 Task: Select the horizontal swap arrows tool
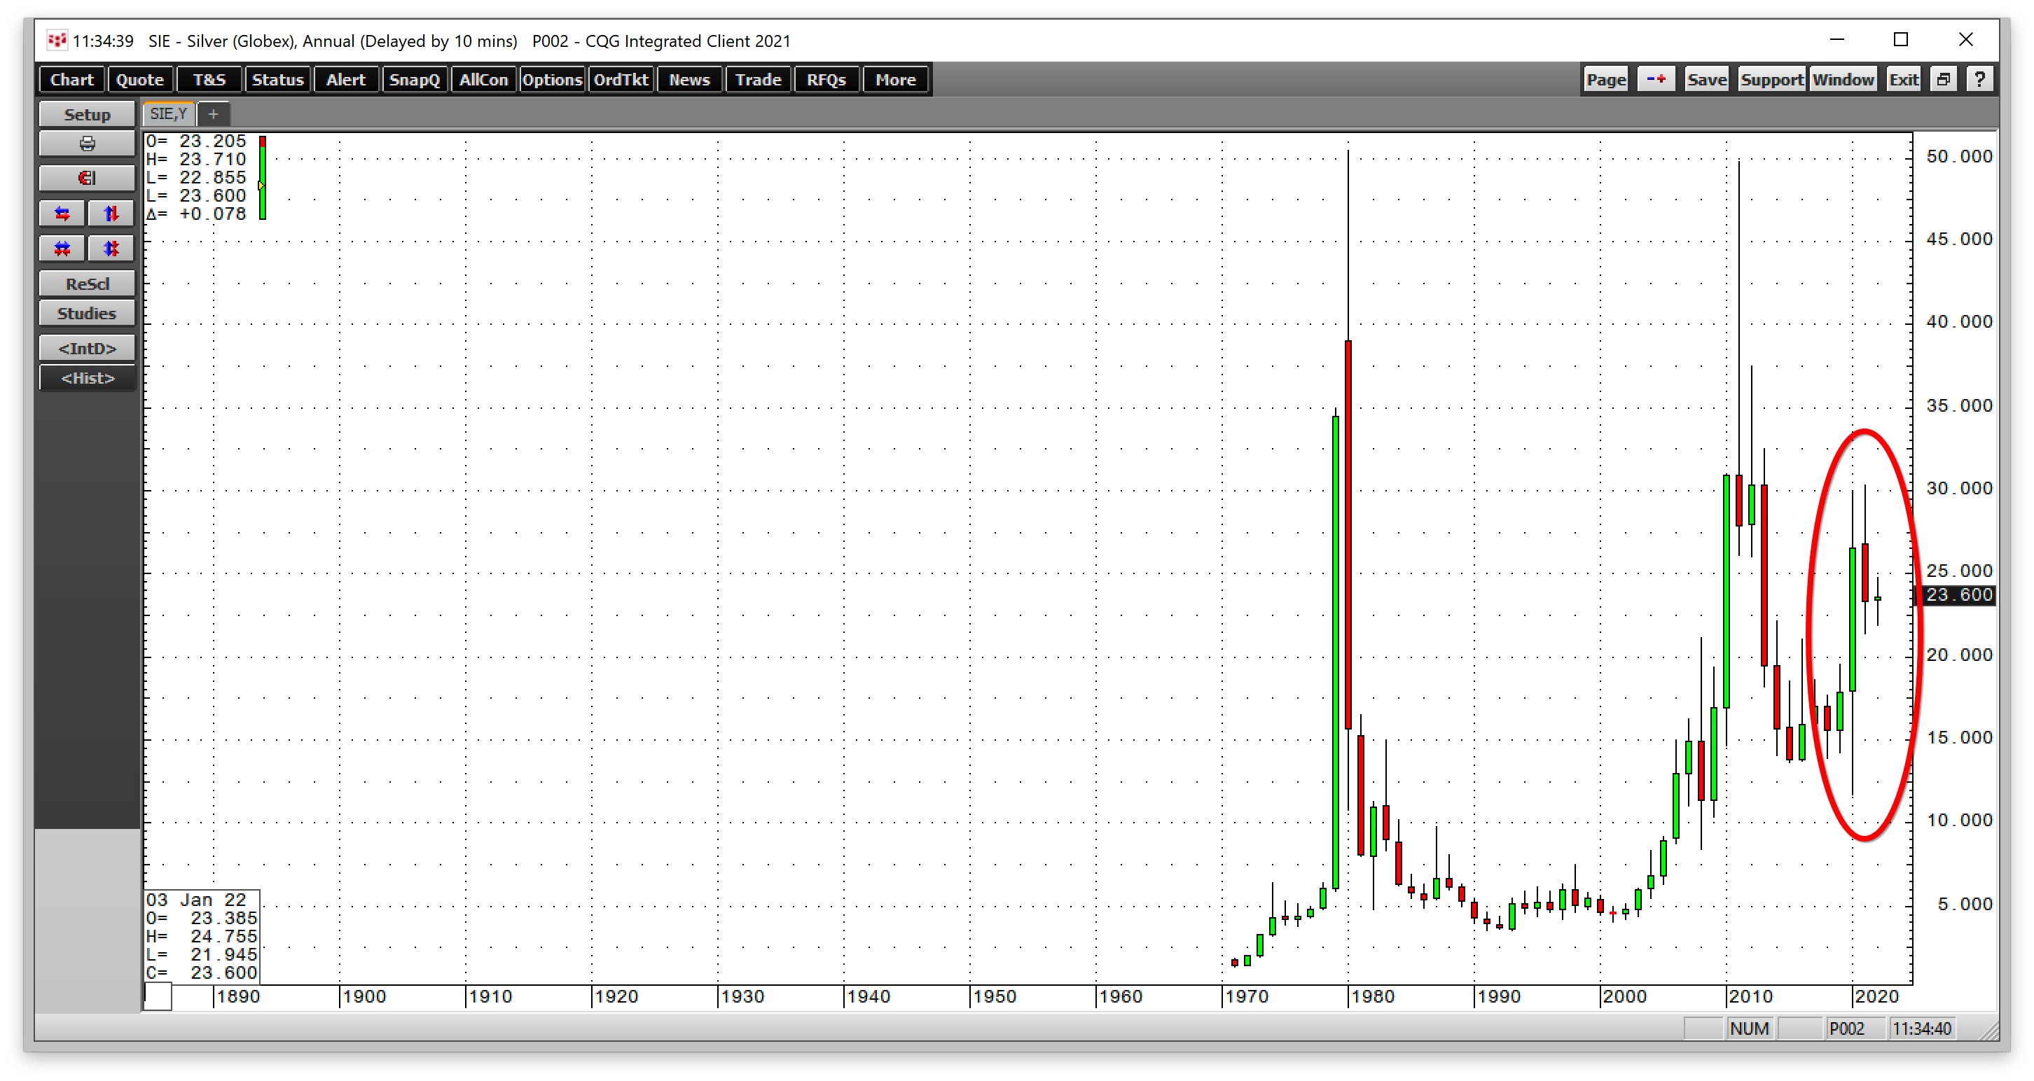62,213
